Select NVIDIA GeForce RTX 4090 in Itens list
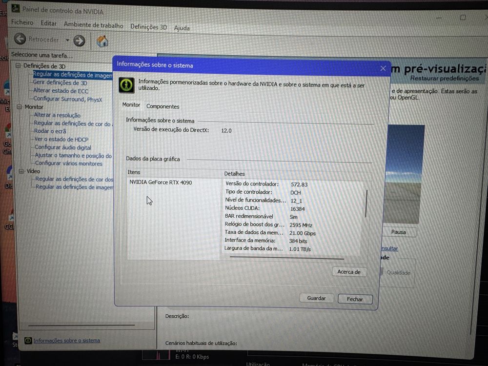Screen dimensions: 488x366 click(x=161, y=183)
